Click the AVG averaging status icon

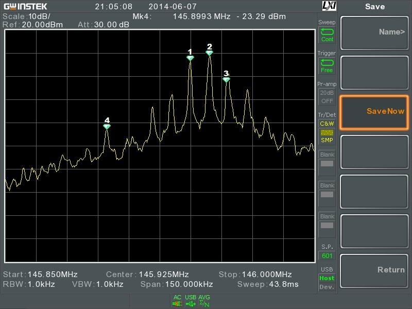[x=204, y=301]
